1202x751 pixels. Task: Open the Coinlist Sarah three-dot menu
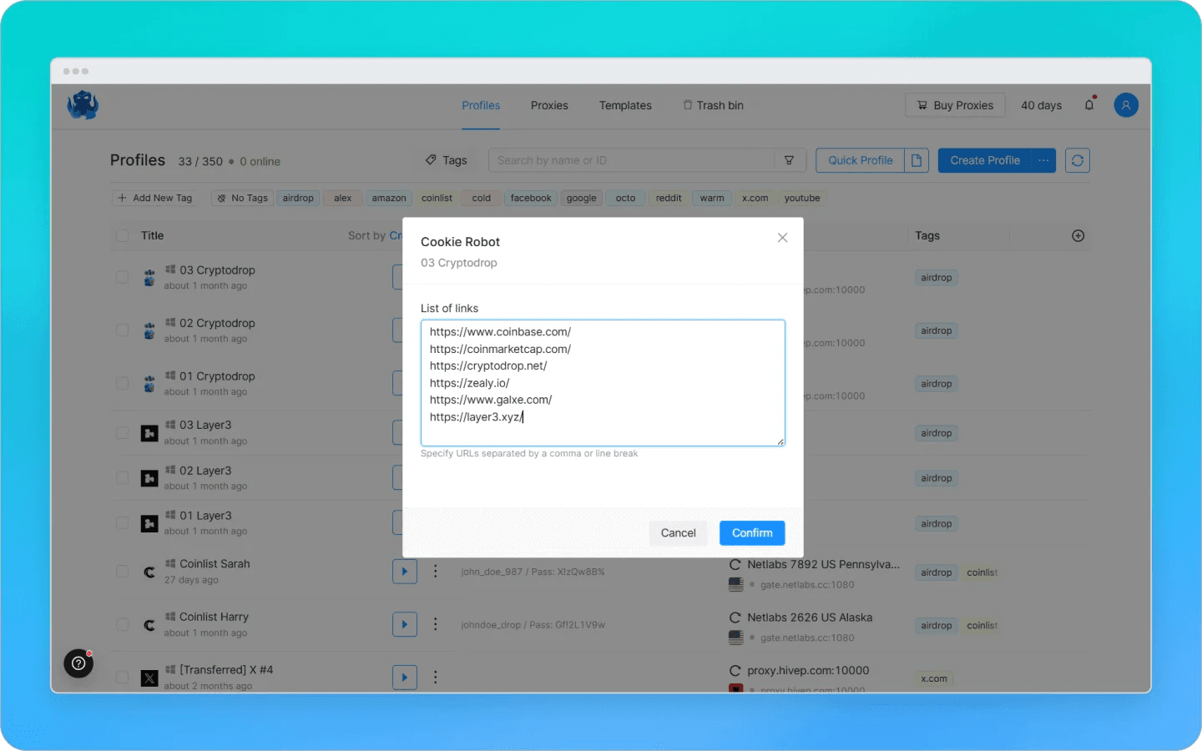pos(435,572)
